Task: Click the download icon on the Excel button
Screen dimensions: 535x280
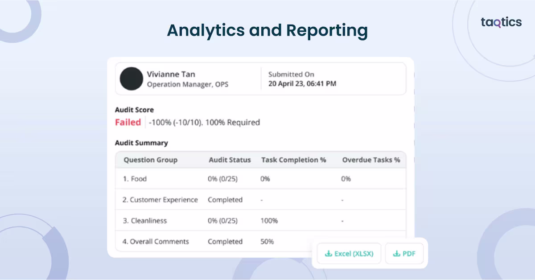Action: pos(328,254)
